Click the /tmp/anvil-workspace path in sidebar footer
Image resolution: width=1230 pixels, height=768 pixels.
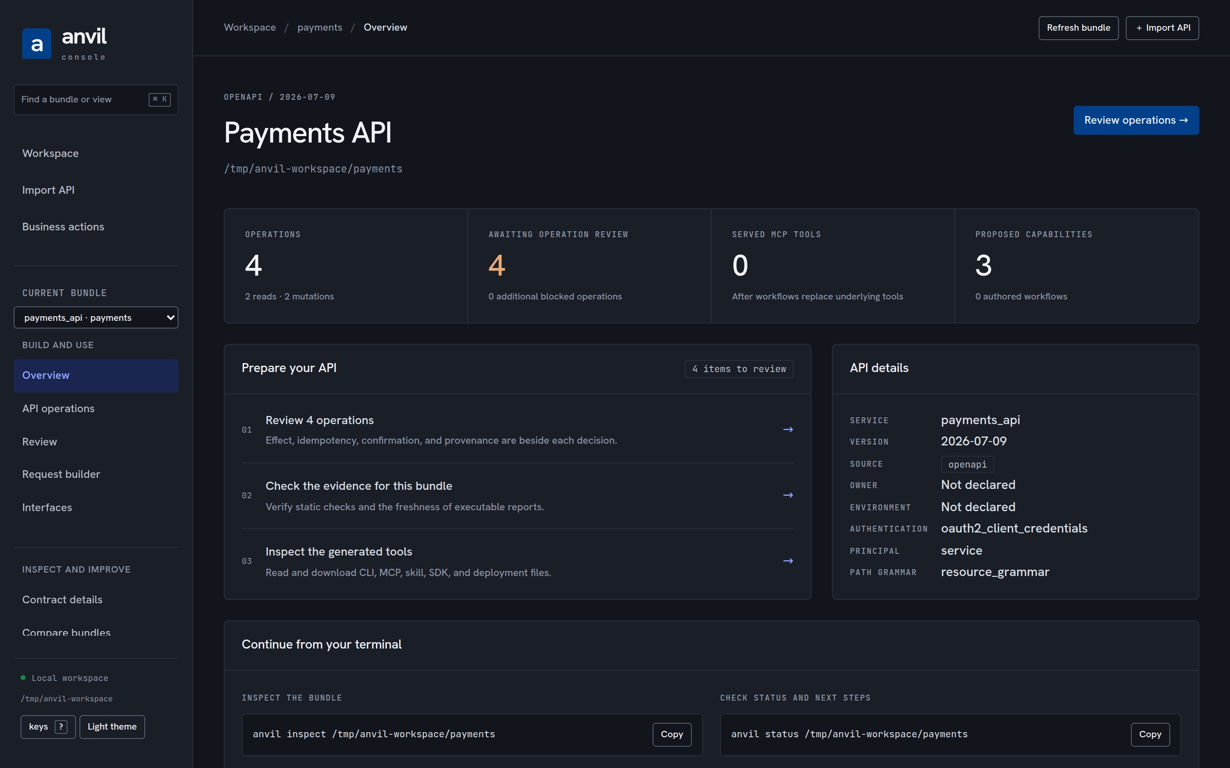click(67, 699)
